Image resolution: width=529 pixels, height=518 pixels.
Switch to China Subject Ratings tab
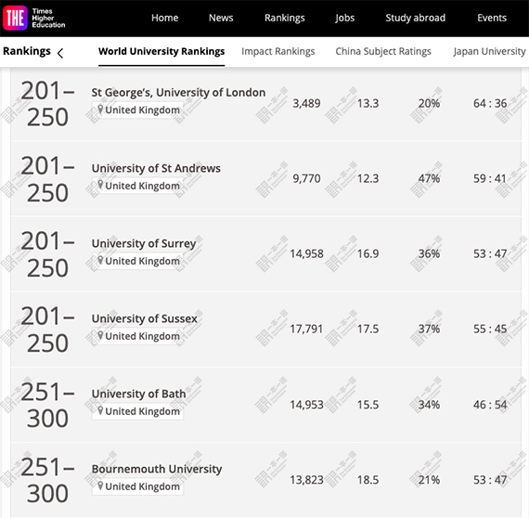point(383,51)
